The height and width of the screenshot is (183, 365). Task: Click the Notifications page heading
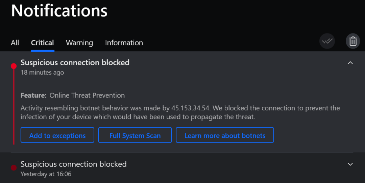click(x=59, y=11)
